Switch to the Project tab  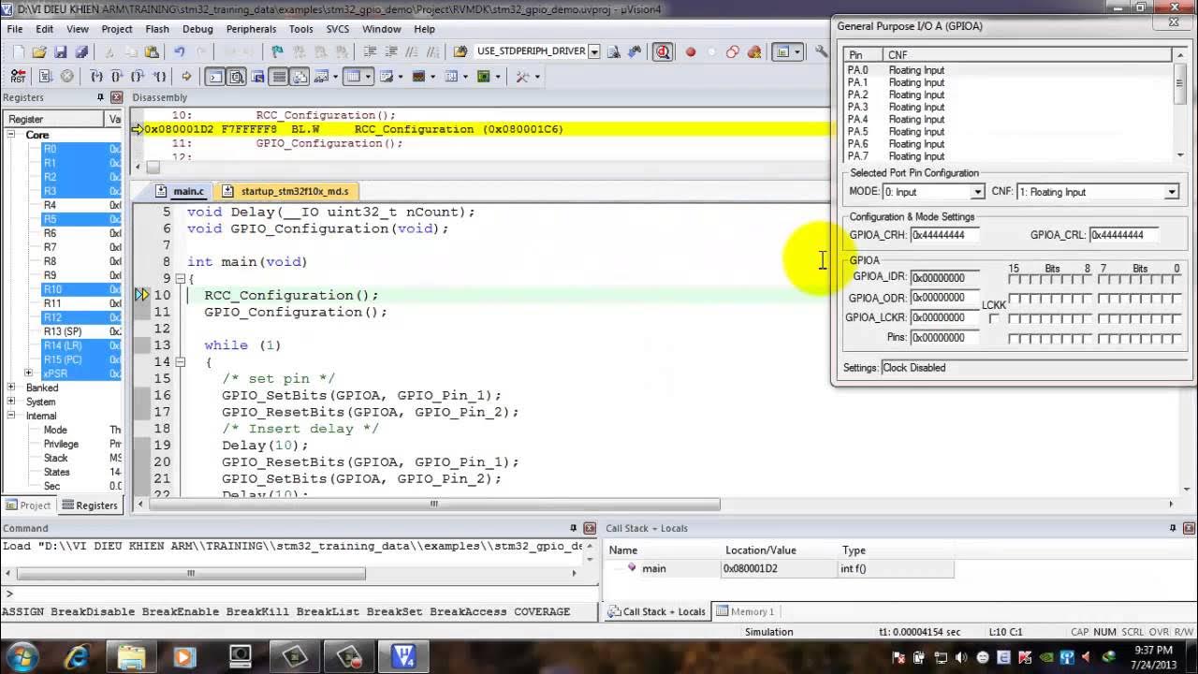point(28,505)
